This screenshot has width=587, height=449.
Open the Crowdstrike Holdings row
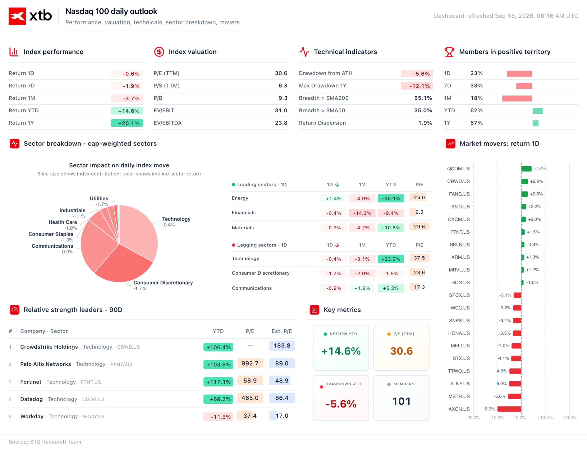[x=153, y=347]
